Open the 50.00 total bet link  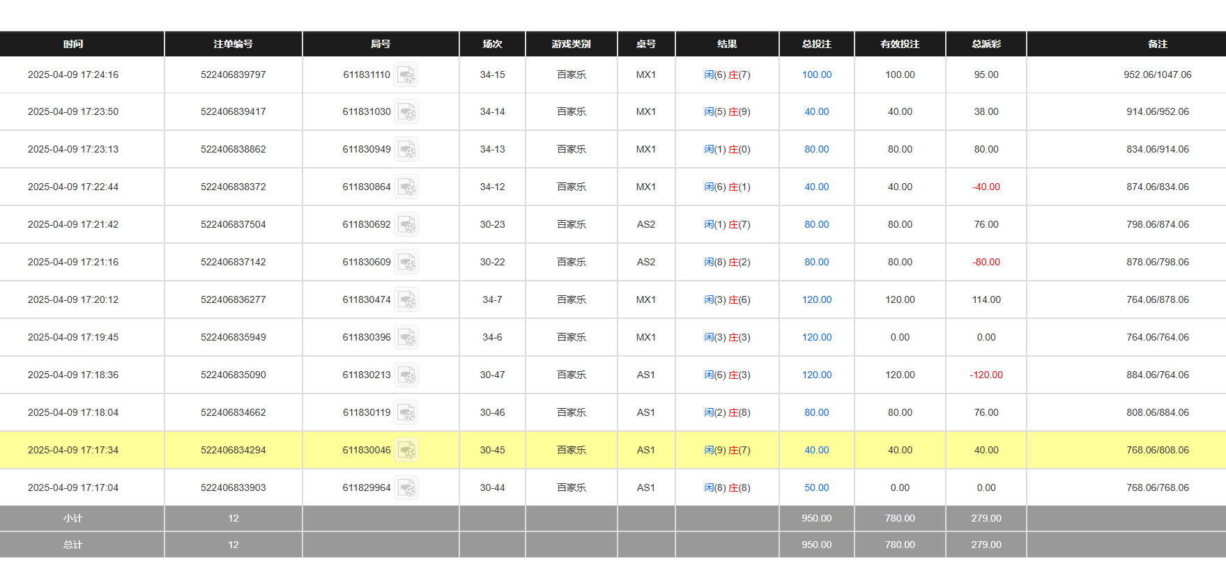[816, 487]
